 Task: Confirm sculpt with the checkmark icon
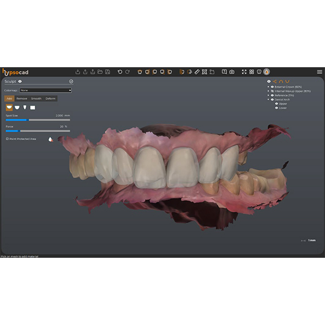tap(71, 82)
